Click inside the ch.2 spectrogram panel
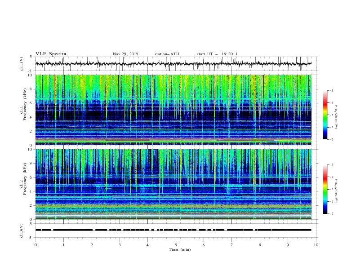 [174, 184]
